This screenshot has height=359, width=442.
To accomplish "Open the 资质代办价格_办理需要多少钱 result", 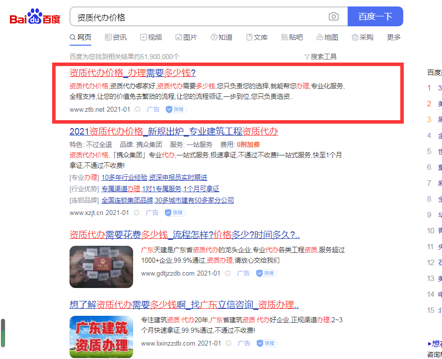I will click(132, 72).
